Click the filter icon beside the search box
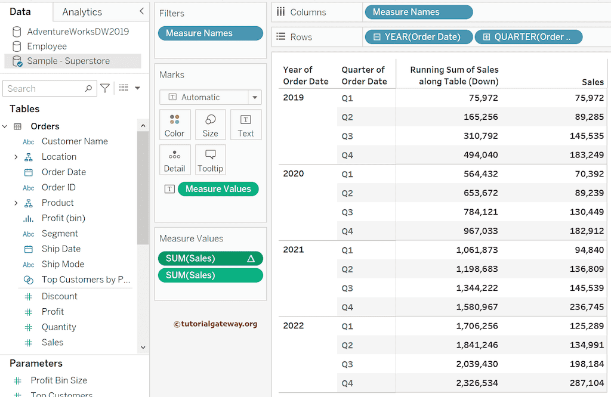The width and height of the screenshot is (611, 397). (105, 88)
